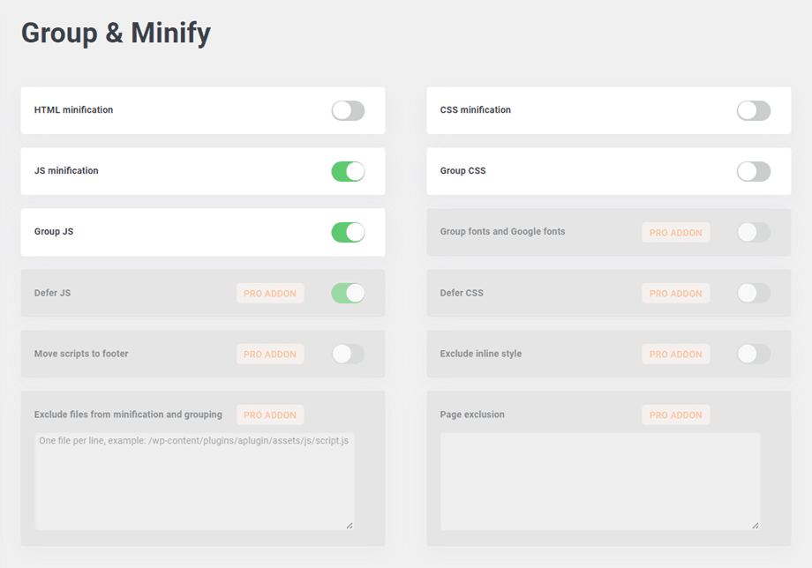Enable the HTML minification toggle
The height and width of the screenshot is (568, 812).
click(348, 110)
